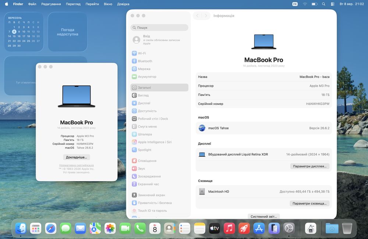
Task: Open Finder from the Dock
Action: 21,228
